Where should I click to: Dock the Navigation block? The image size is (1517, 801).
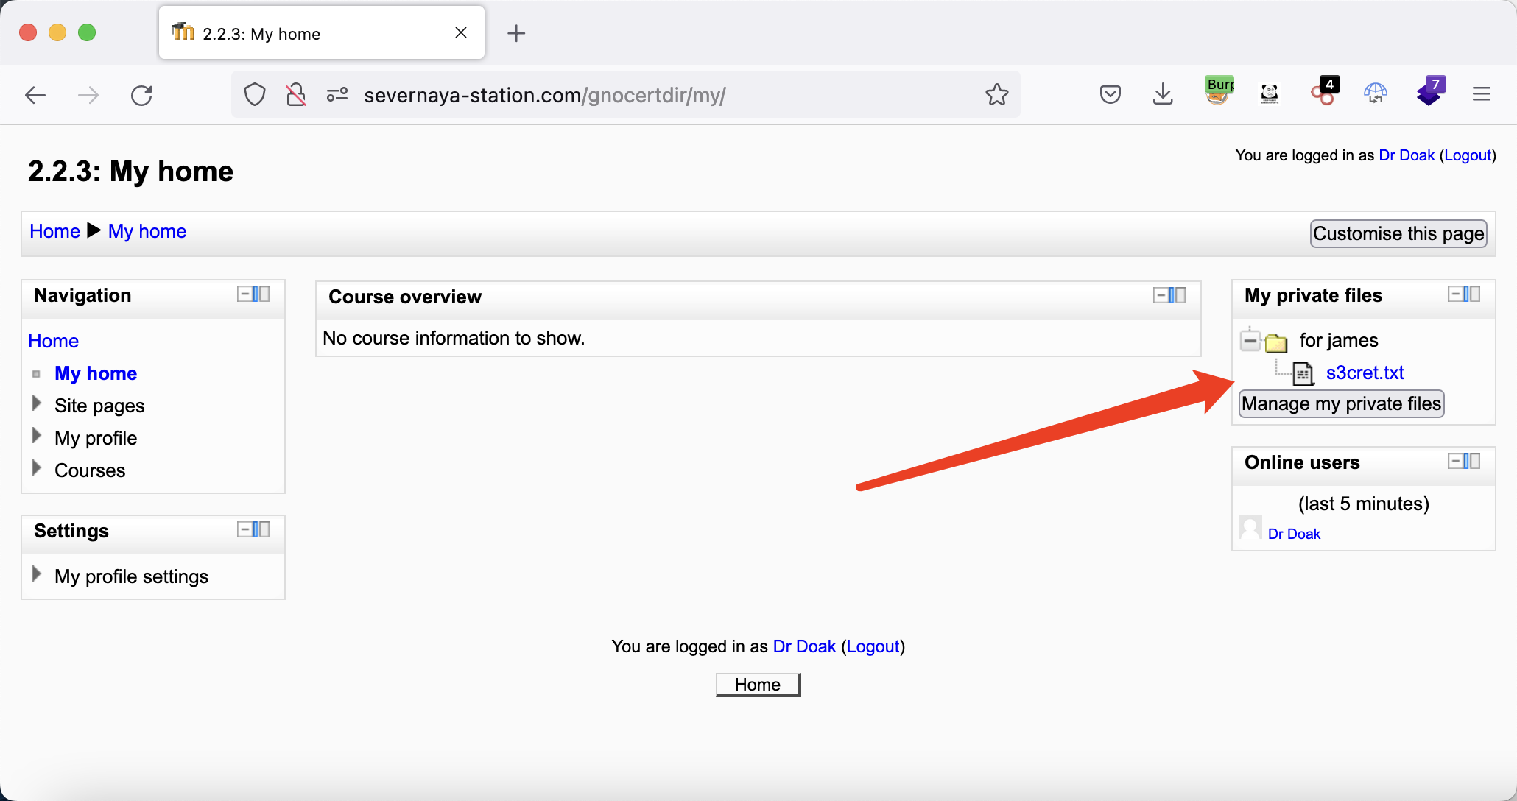pyautogui.click(x=261, y=294)
